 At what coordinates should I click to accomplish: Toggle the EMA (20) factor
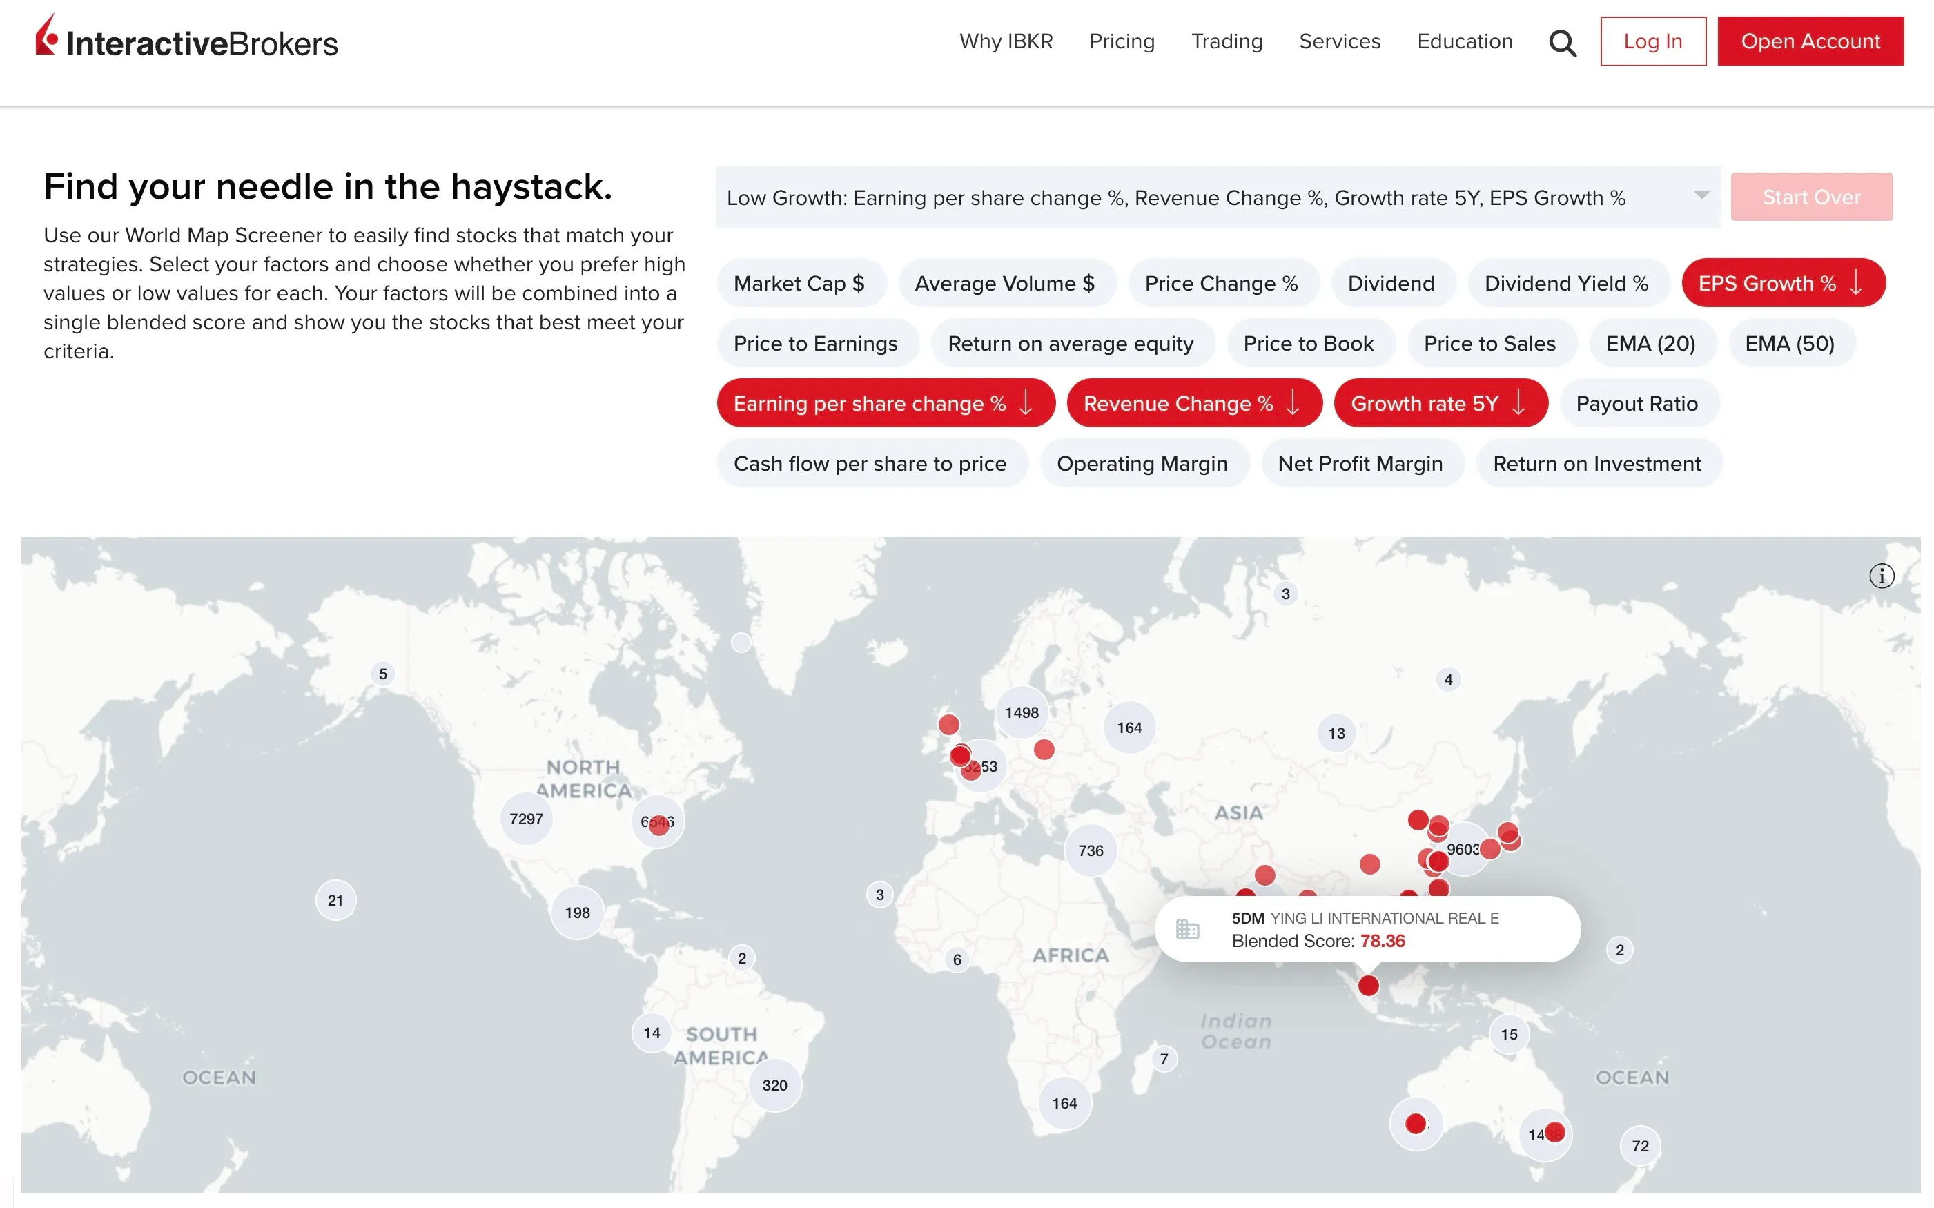(1652, 343)
